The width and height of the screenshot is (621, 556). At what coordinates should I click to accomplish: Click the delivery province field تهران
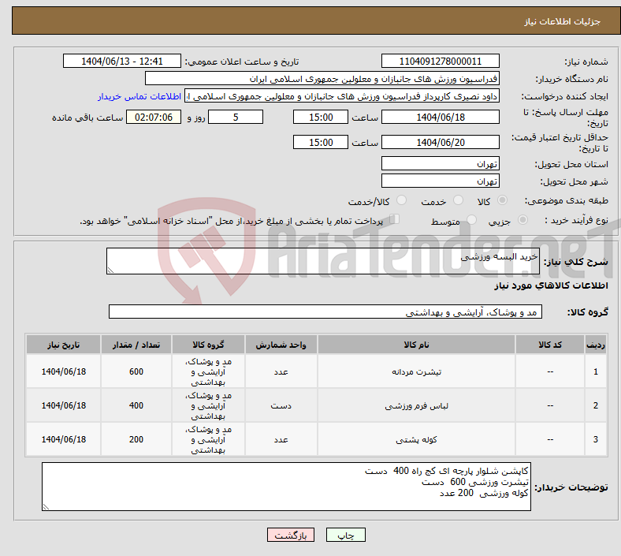click(x=440, y=163)
